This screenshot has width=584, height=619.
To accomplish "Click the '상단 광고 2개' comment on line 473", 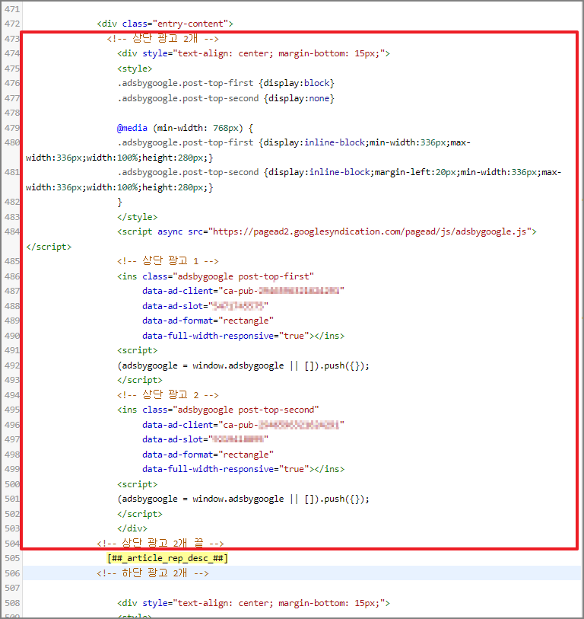I will (x=163, y=39).
